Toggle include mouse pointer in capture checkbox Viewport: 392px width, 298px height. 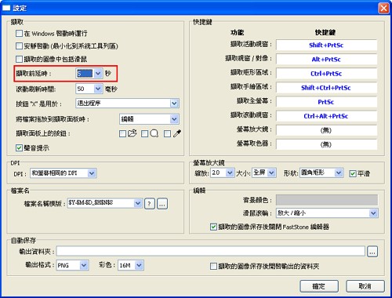19,59
